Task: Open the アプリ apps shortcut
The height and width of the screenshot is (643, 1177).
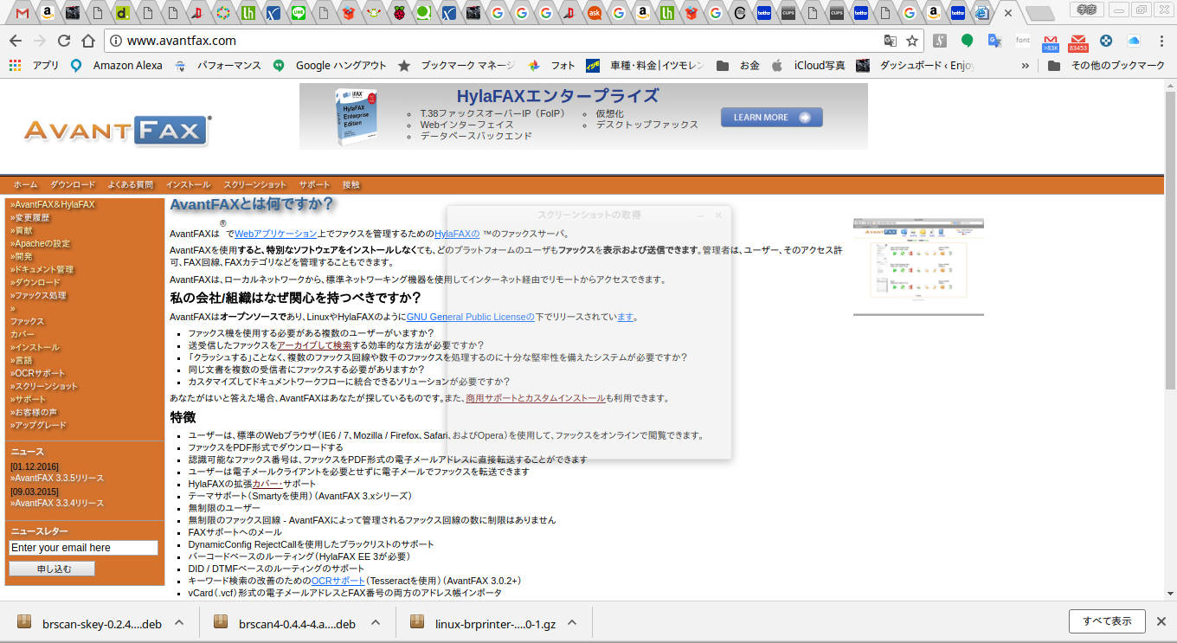Action: (34, 65)
